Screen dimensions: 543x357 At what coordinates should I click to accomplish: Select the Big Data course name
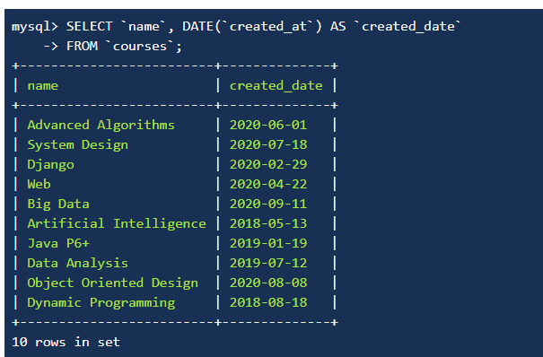58,205
